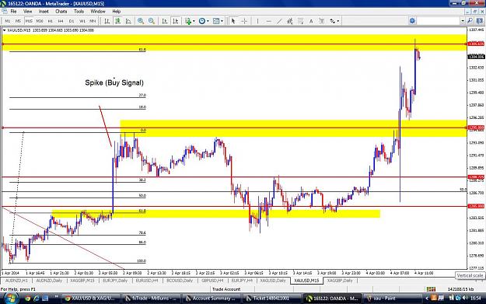The height and width of the screenshot is (304, 486).
Task: Select the cursor arrow tool
Action: 233,21
